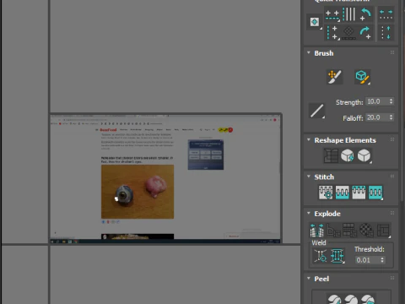Screen dimensions: 405x304
Task: Rotate selection clockwise 90 degrees
Action: tap(365, 32)
